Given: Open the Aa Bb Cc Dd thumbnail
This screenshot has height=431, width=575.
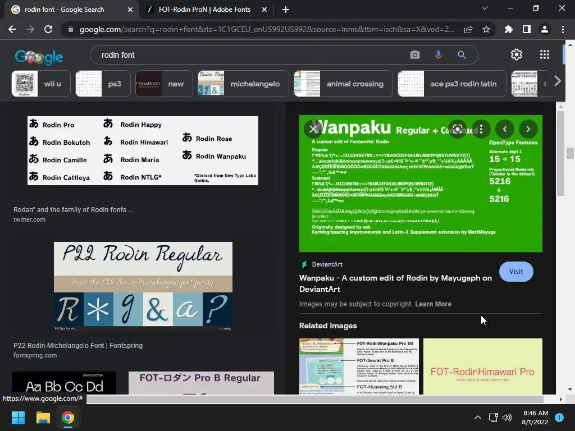Looking at the screenshot, I should pos(64,383).
